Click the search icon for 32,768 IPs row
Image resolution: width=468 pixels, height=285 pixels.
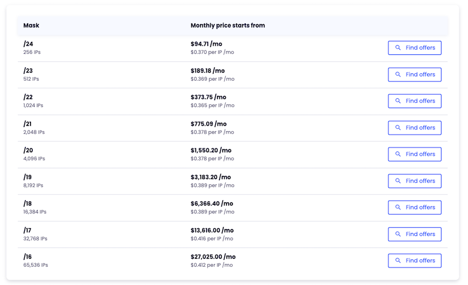pos(398,234)
